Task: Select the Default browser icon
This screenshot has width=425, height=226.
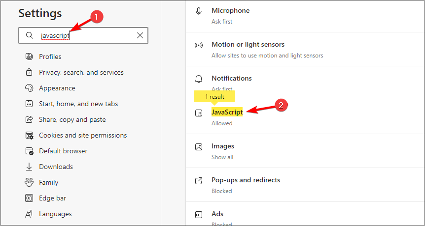Action: [29, 151]
